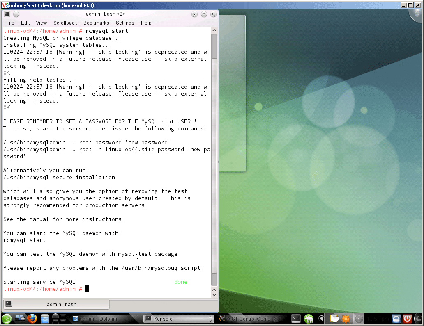The height and width of the screenshot is (326, 424).
Task: Launch the Dolphin file manager panel icon
Action: click(45, 319)
